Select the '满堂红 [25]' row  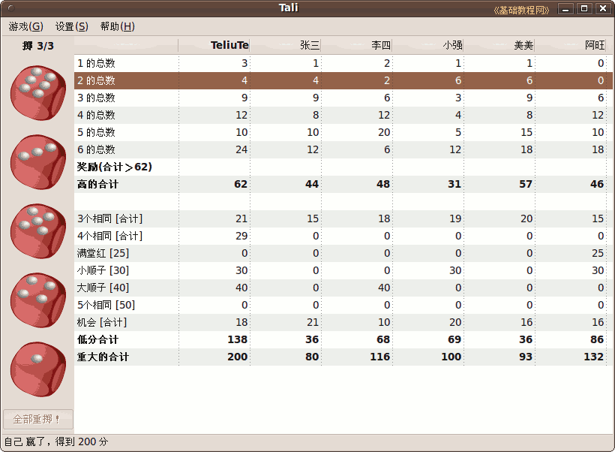[343, 253]
